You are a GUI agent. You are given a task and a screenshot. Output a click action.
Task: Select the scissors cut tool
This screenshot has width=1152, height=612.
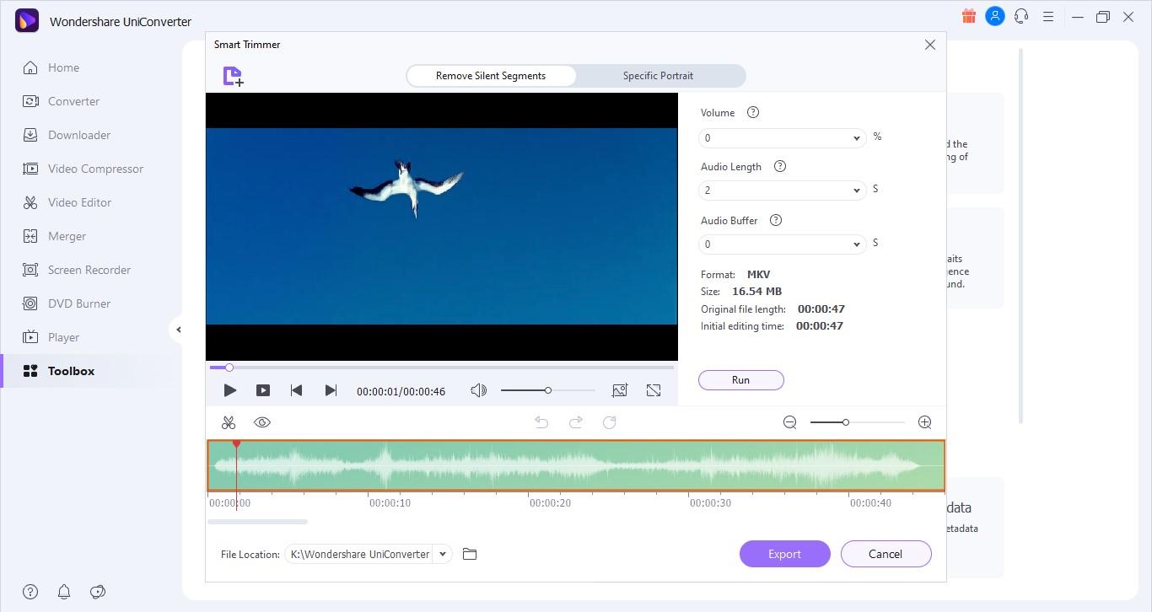(229, 422)
